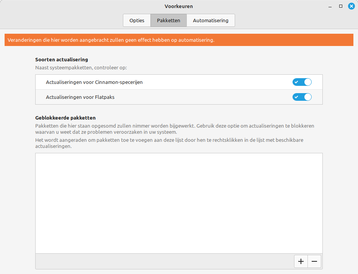Minimize the Voorkeuren window
Screen dimensions: 358x274
pos(330,6)
